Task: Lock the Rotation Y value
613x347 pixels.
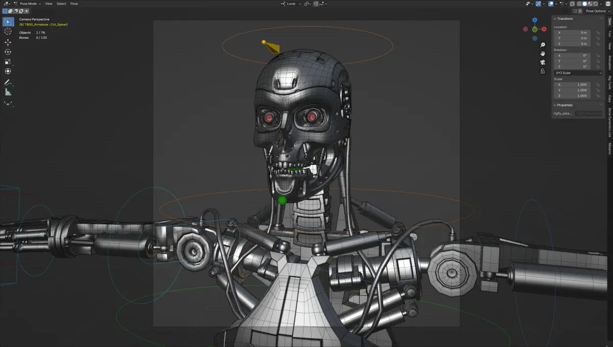Action: pos(598,61)
